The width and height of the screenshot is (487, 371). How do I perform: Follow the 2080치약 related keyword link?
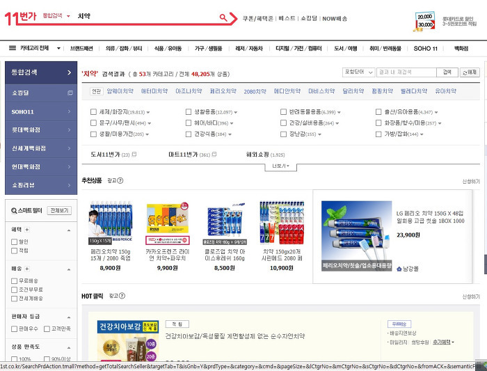click(x=255, y=91)
